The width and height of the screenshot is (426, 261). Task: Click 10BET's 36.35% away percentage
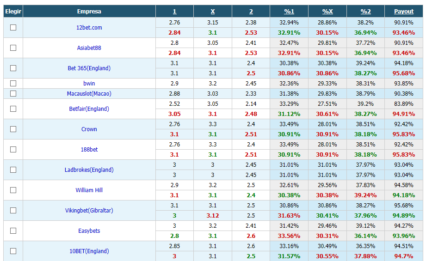(366, 246)
